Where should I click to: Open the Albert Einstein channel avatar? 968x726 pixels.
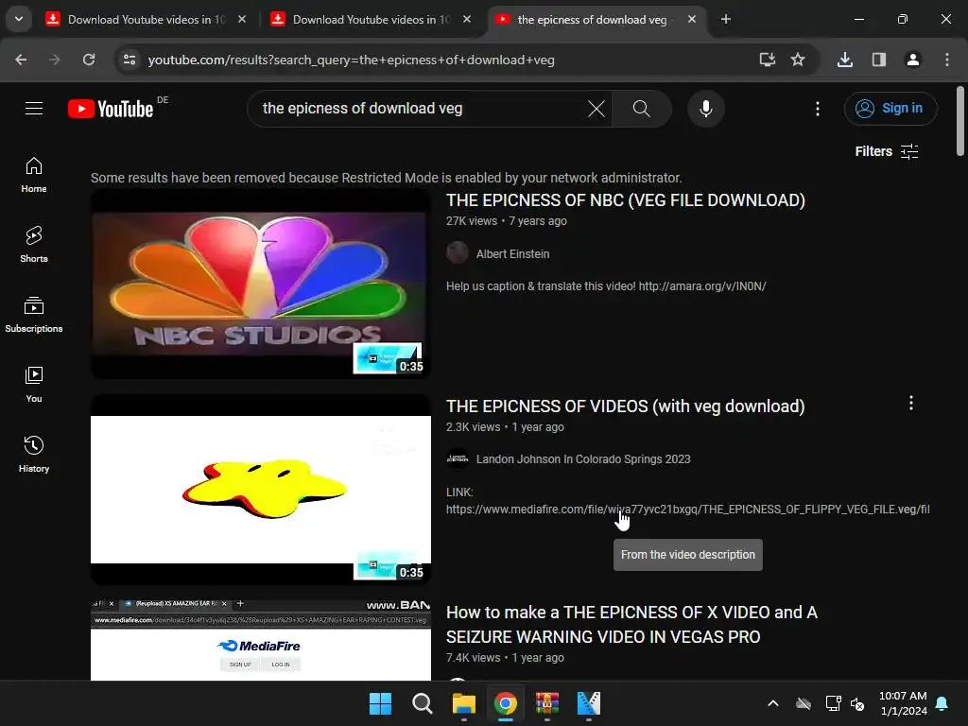tap(458, 252)
